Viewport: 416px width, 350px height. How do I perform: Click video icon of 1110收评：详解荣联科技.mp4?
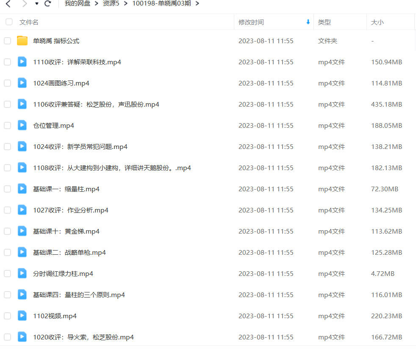[22, 62]
